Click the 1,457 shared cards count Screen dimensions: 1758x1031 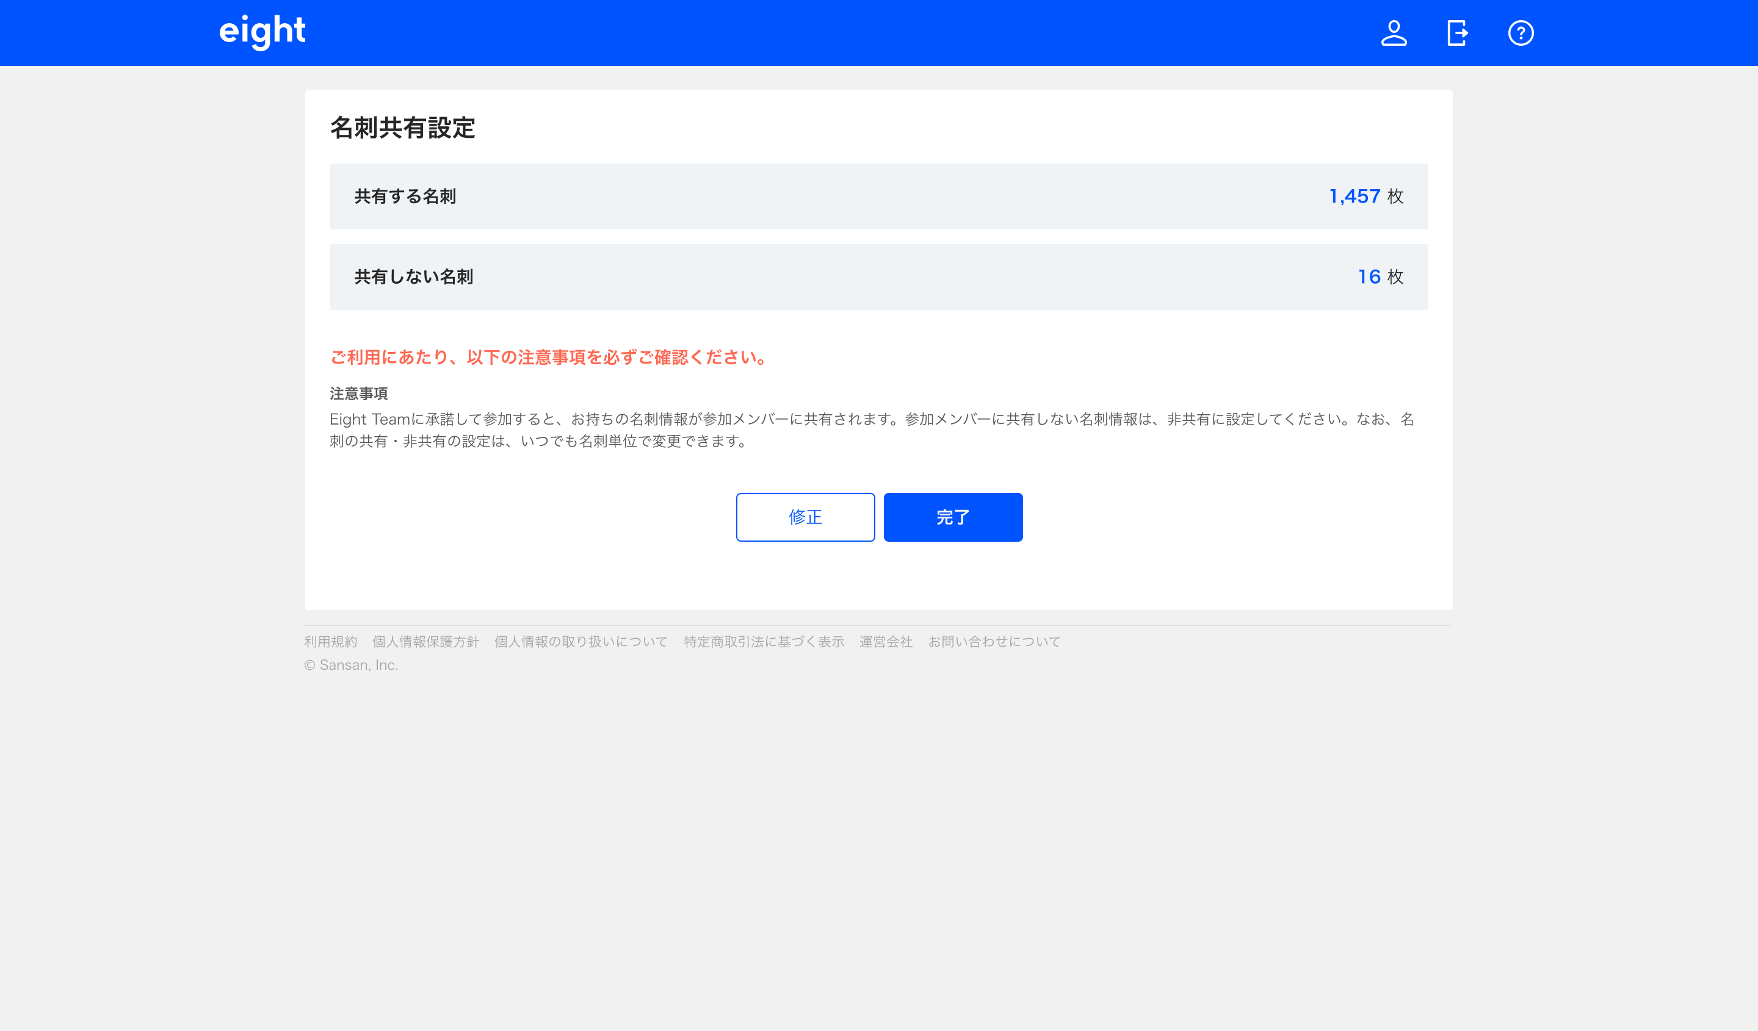point(1354,196)
